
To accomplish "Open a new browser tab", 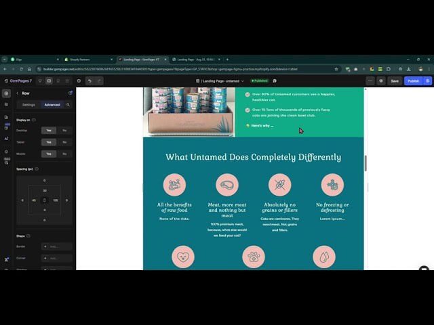I will pyautogui.click(x=227, y=60).
